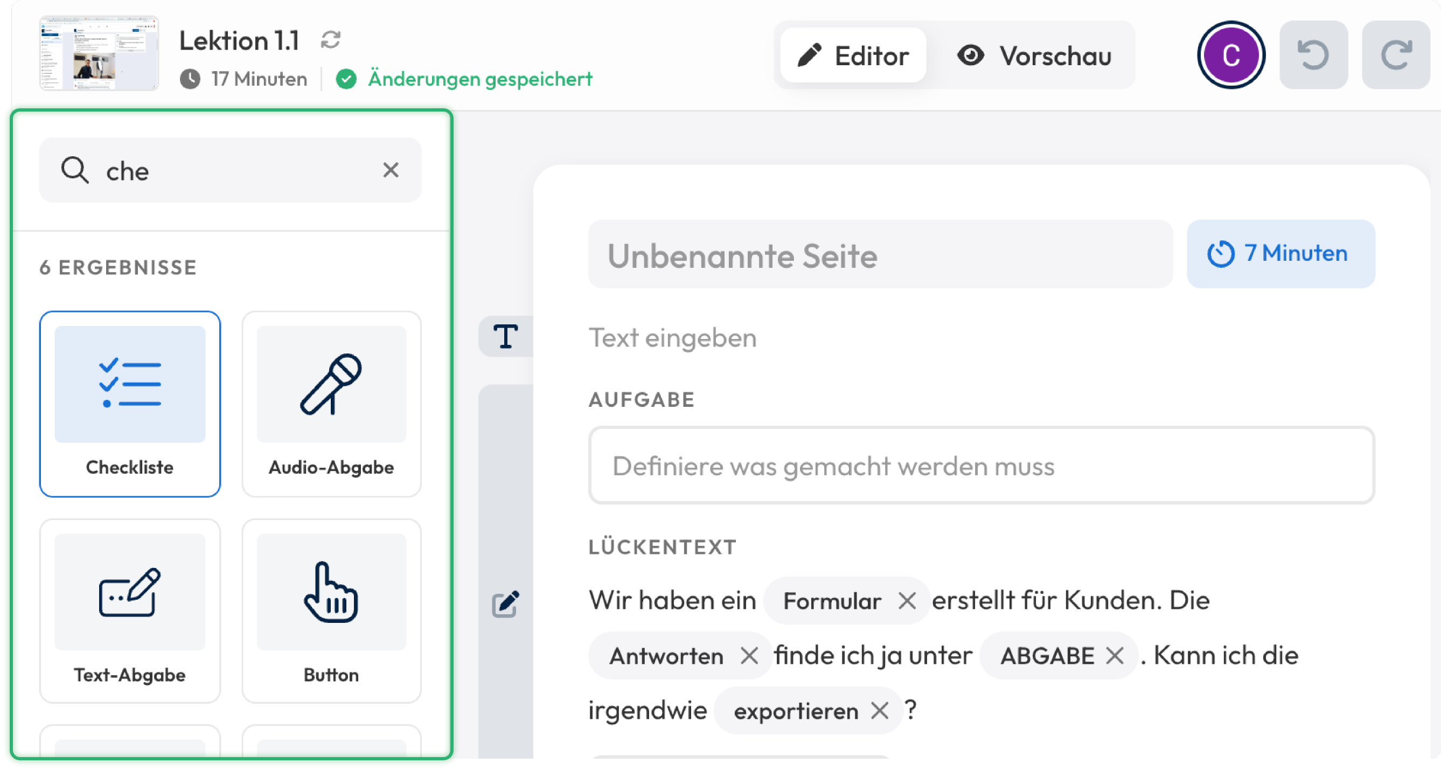
Task: Click the 'Änderungen gespeichert' status text
Action: click(480, 79)
